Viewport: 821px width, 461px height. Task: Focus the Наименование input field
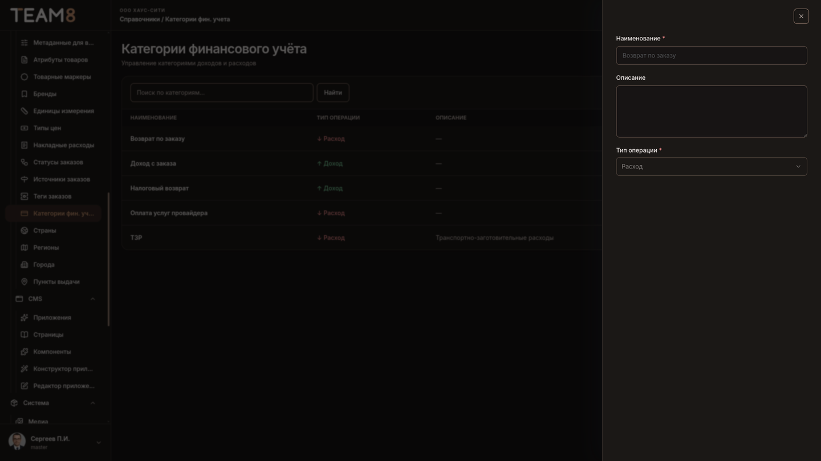click(712, 55)
